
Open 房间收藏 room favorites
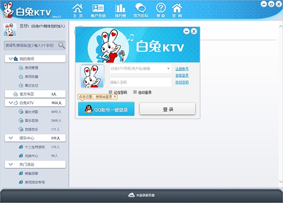pyautogui.click(x=32, y=77)
